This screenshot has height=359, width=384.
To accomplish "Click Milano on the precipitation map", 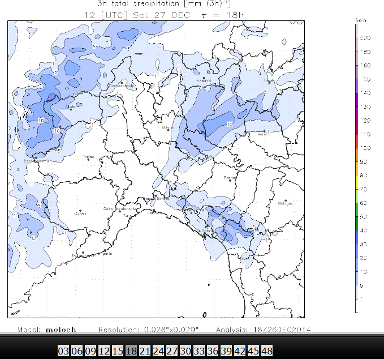I will (x=167, y=129).
